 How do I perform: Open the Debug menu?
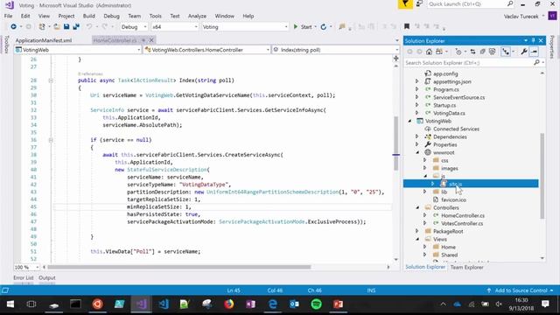(x=111, y=16)
